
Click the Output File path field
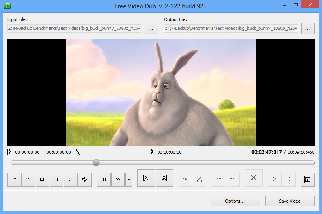231,28
